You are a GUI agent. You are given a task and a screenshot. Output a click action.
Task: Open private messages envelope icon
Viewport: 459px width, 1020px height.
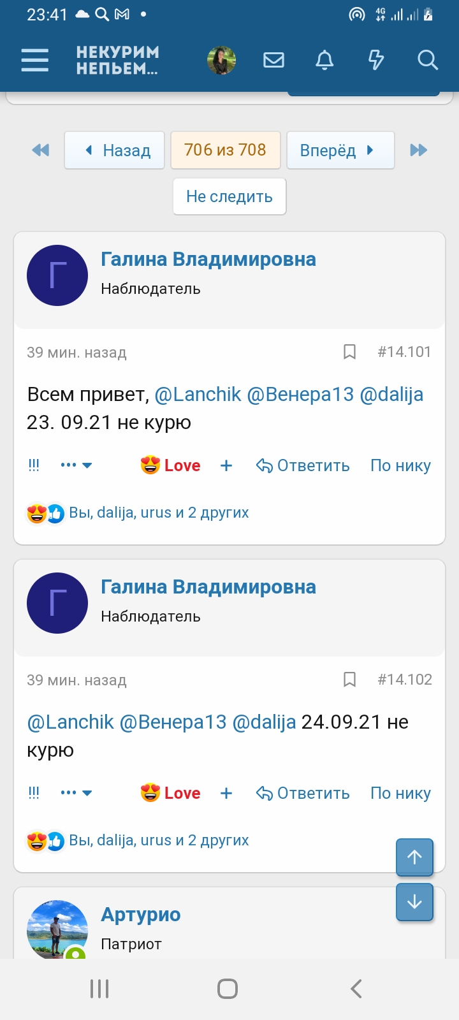pyautogui.click(x=273, y=60)
